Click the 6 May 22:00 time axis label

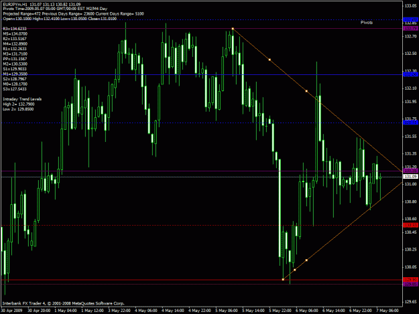pos(361,311)
